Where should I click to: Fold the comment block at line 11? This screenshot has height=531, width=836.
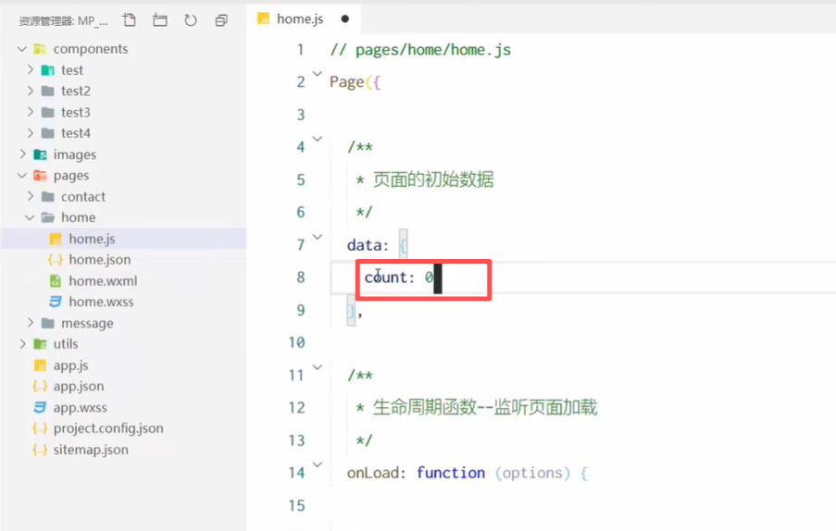pos(318,367)
